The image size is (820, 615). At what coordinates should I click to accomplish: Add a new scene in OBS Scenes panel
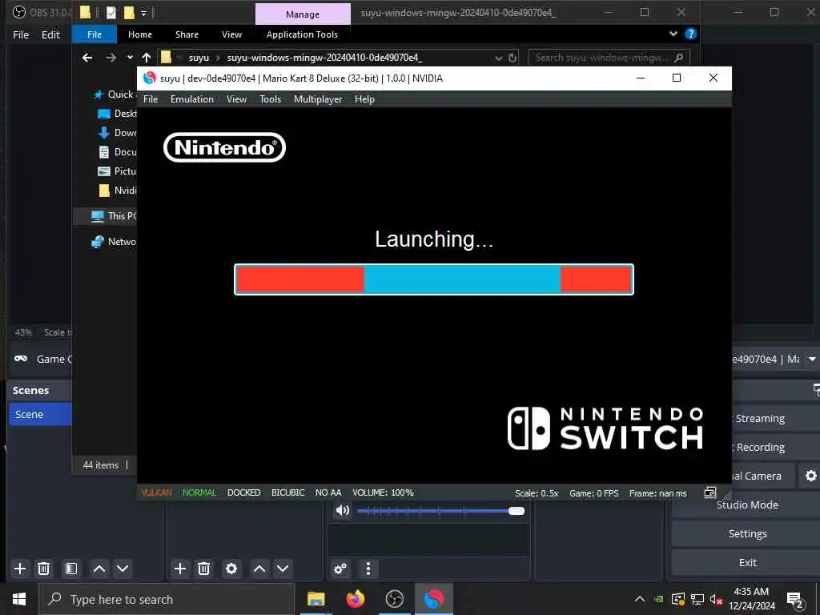[20, 569]
